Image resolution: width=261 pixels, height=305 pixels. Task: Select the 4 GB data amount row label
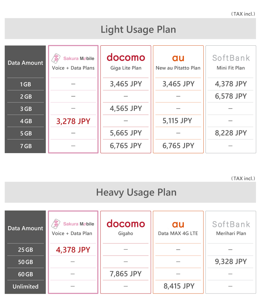(26, 121)
